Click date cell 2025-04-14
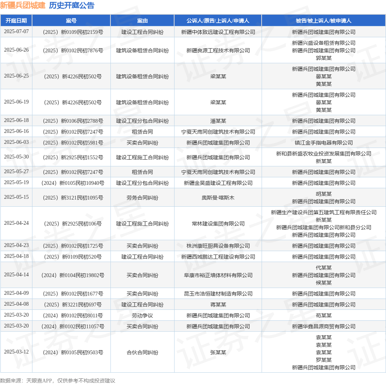Image resolution: width=386 pixels, height=384 pixels. 16,274
